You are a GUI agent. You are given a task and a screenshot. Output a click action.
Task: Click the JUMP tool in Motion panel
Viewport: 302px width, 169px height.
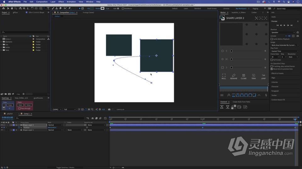click(x=263, y=76)
